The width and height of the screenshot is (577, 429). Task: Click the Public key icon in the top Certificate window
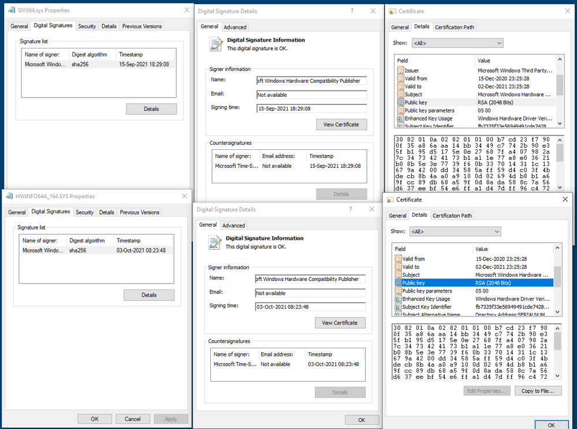400,103
